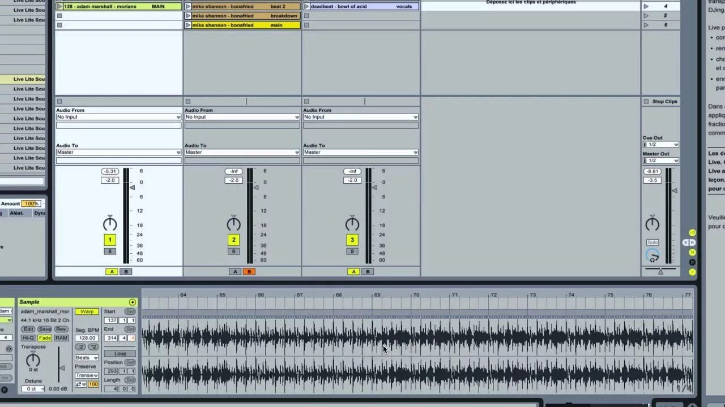
Task: Click the Detune 0 ct field
Action: click(x=33, y=389)
